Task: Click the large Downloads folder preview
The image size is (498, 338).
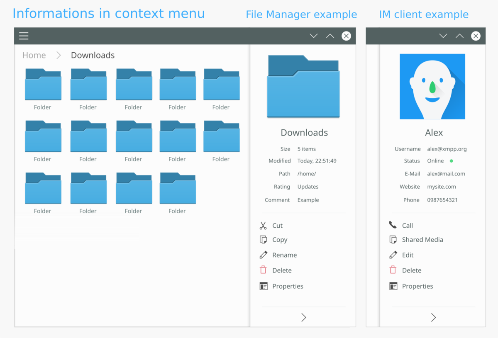Action: [303, 87]
